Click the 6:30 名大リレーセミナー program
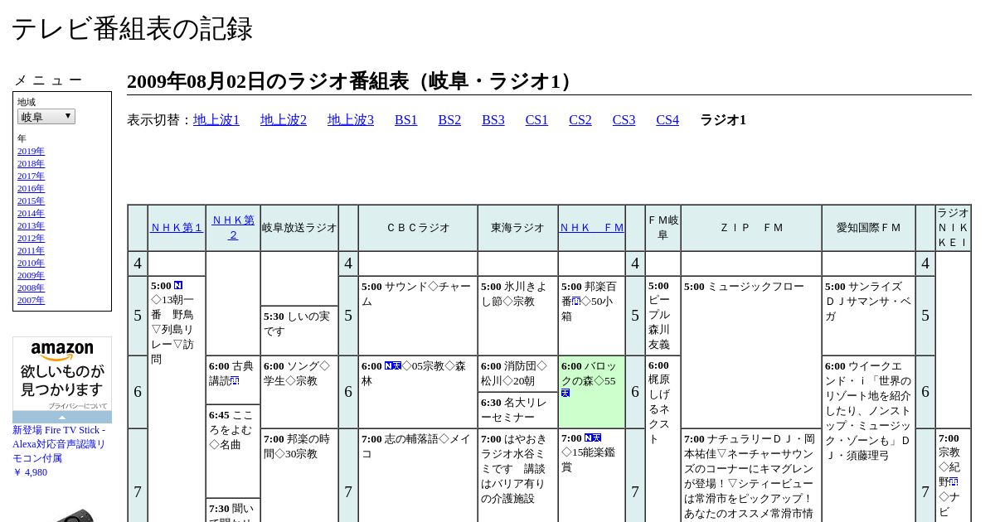Image resolution: width=995 pixels, height=522 pixels. (x=517, y=410)
